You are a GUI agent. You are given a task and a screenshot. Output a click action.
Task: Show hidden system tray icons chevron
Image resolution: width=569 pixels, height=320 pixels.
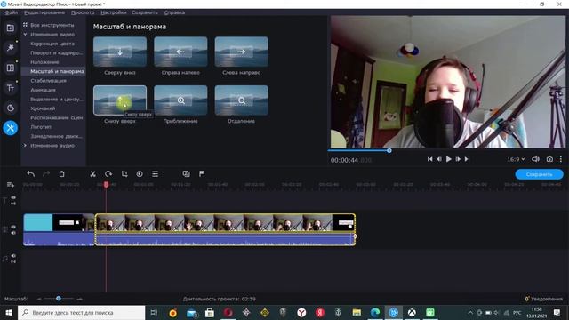[x=470, y=312]
